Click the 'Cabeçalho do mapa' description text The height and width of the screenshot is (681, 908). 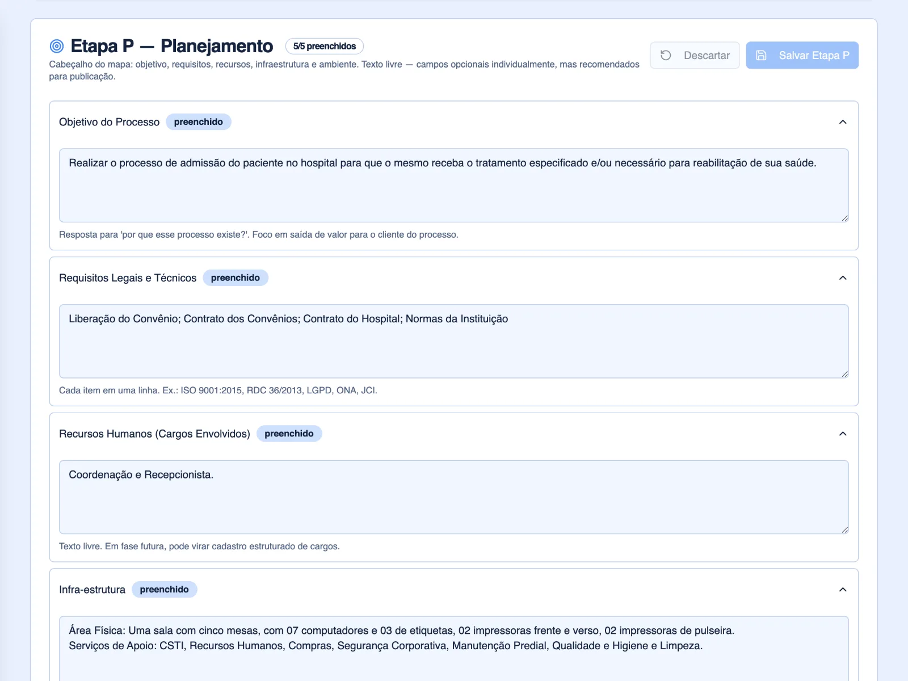point(344,70)
